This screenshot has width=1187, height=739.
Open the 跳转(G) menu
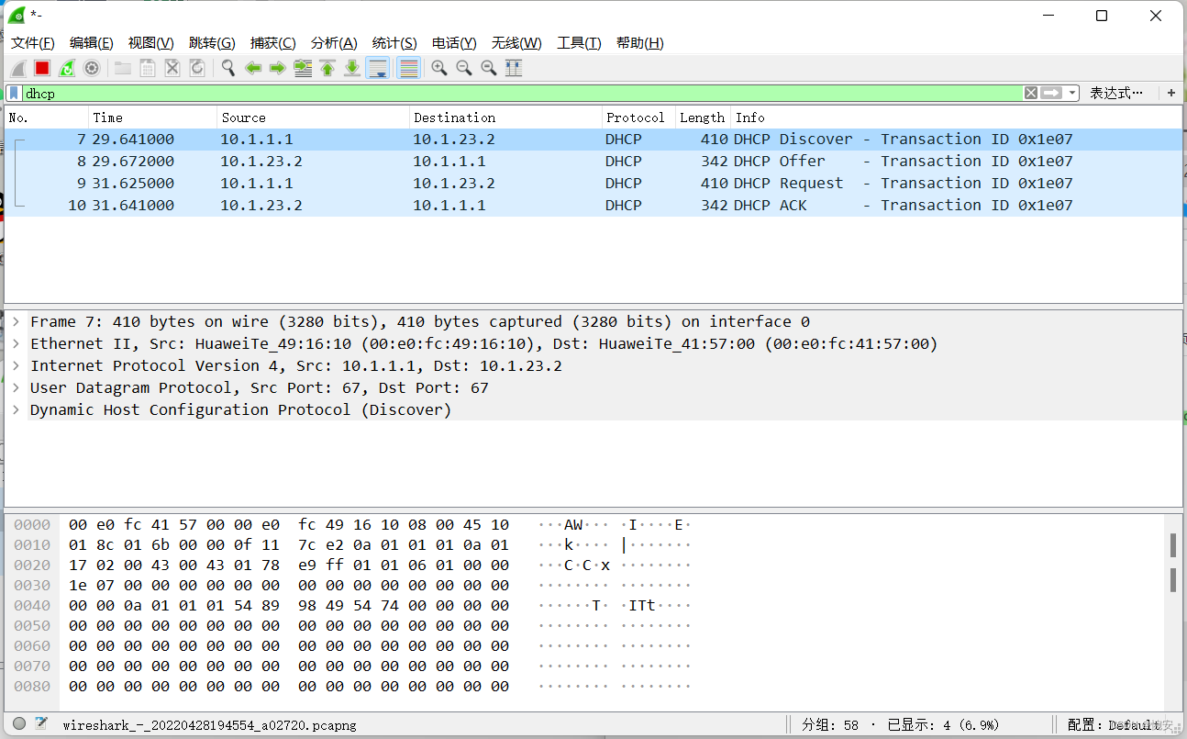pos(213,43)
